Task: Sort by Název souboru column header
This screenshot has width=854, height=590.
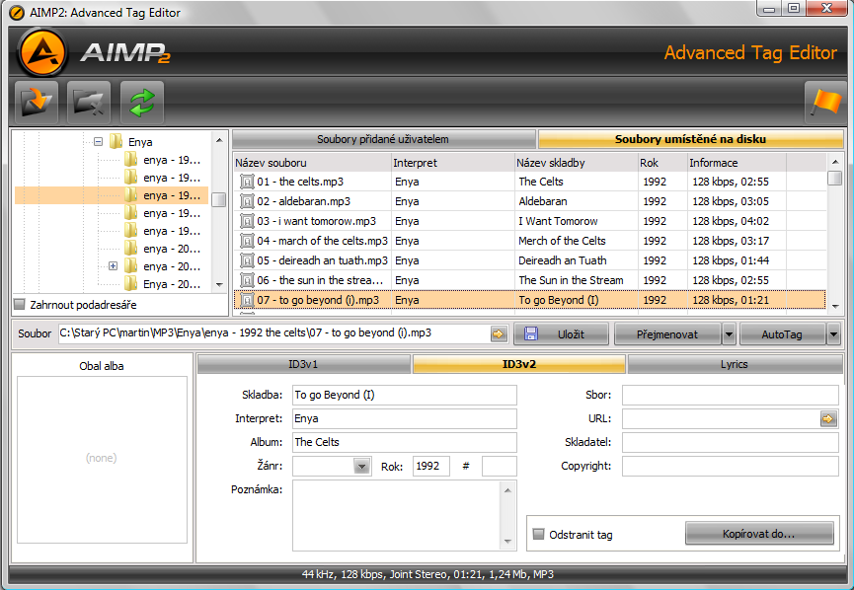Action: coord(312,163)
